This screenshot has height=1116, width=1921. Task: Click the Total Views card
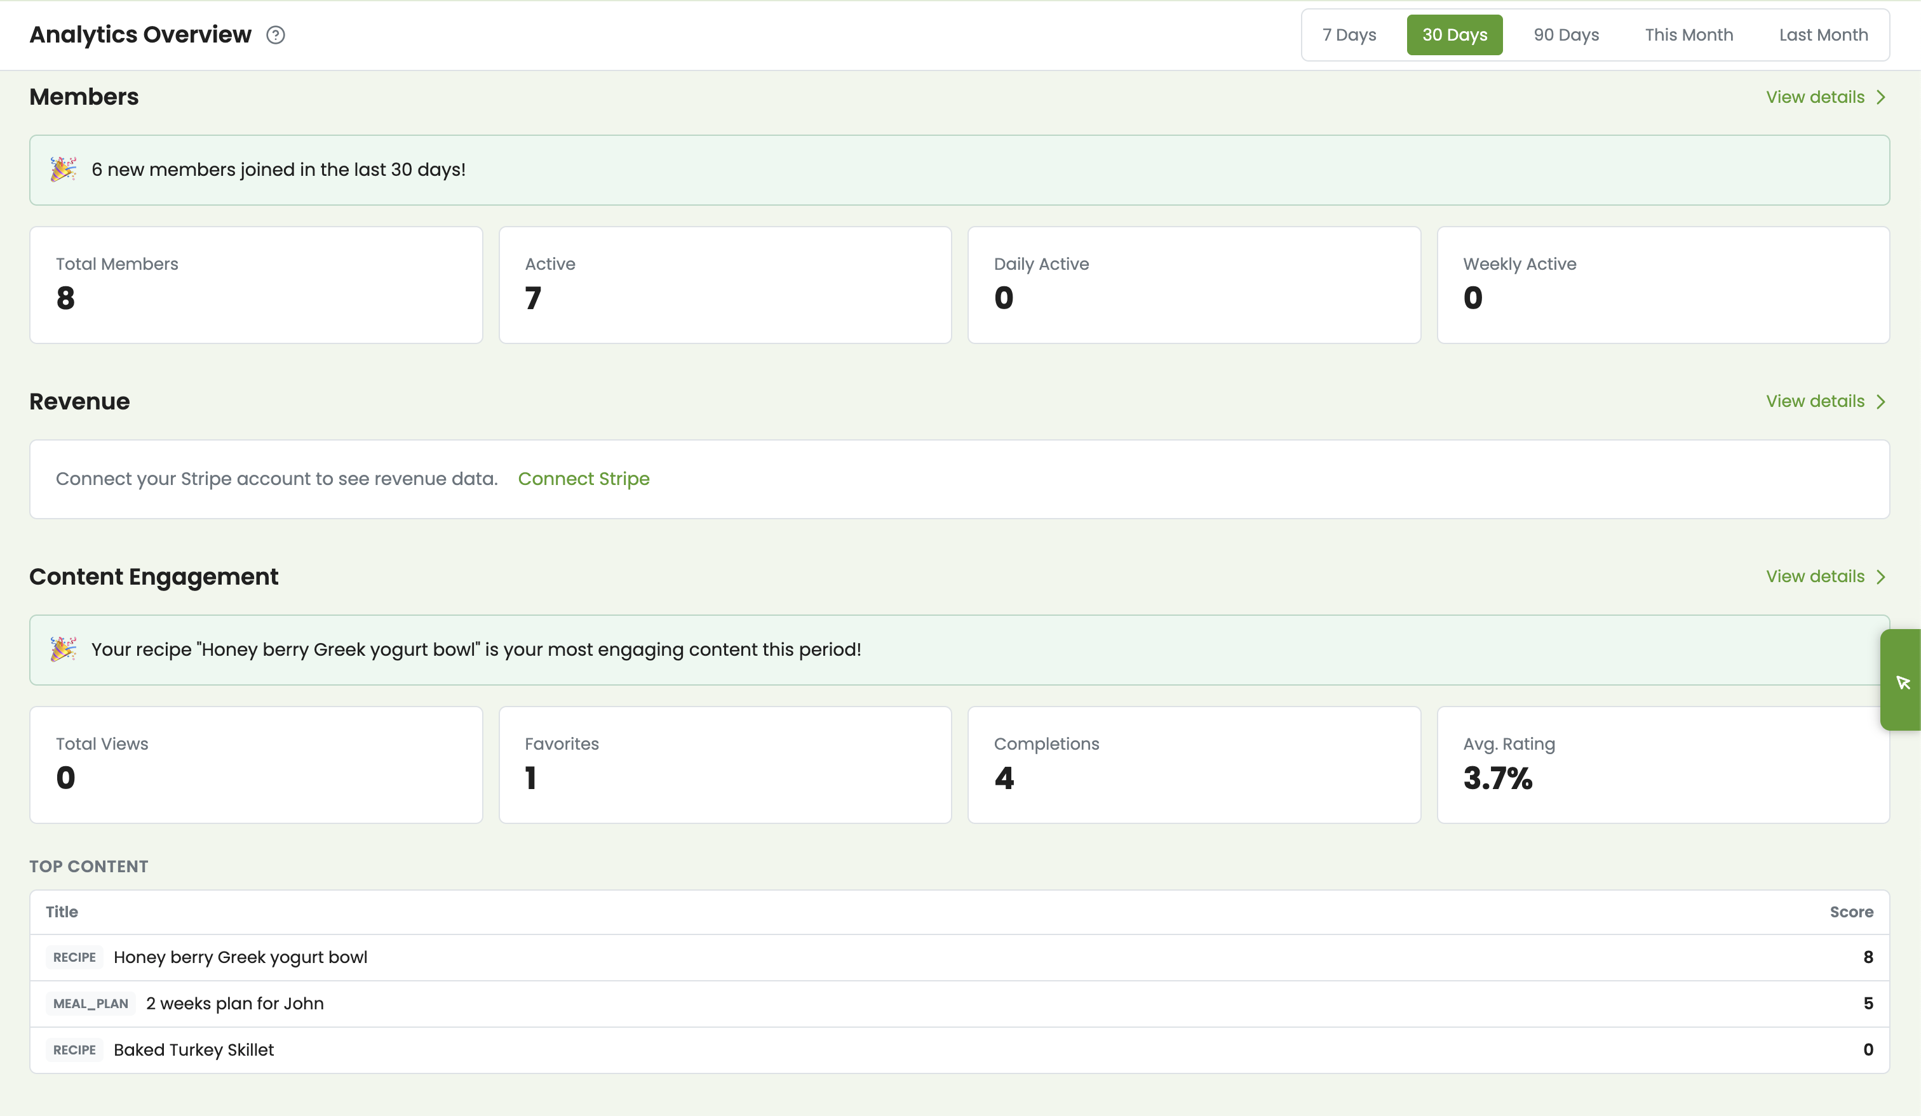256,765
